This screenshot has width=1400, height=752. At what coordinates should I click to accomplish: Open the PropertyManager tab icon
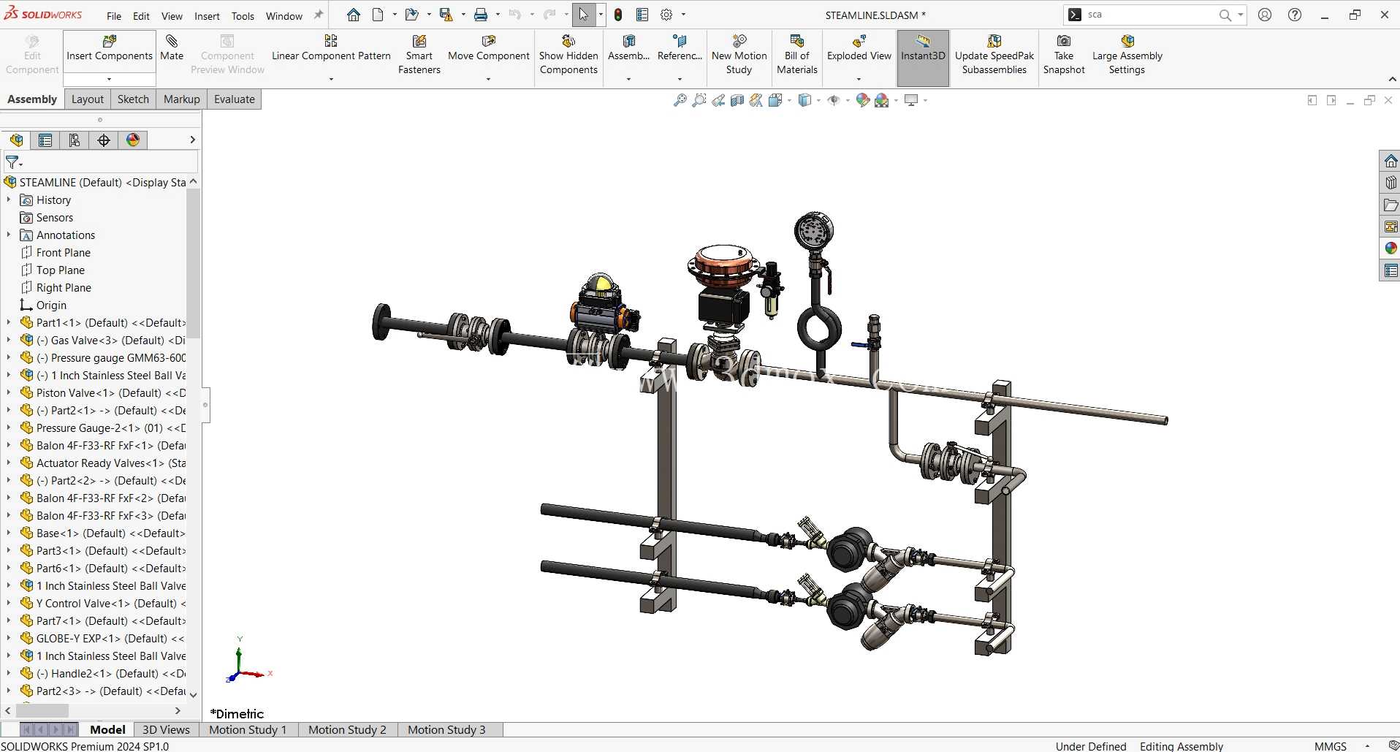45,140
